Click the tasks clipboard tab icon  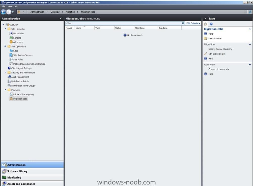(205, 24)
